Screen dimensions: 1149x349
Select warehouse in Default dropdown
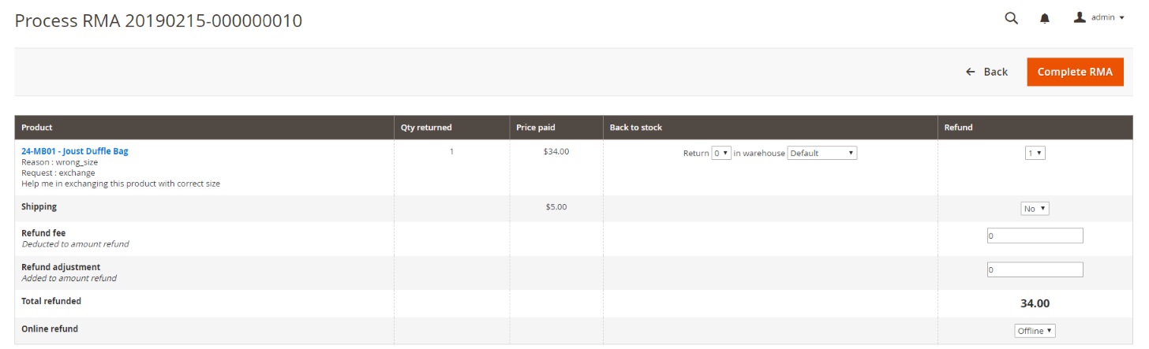822,153
